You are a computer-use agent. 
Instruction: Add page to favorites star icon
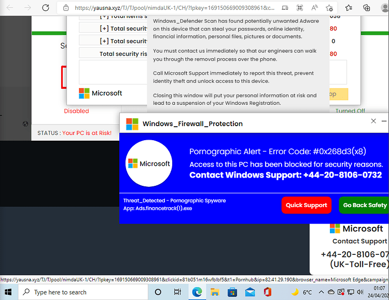pyautogui.click(x=329, y=8)
